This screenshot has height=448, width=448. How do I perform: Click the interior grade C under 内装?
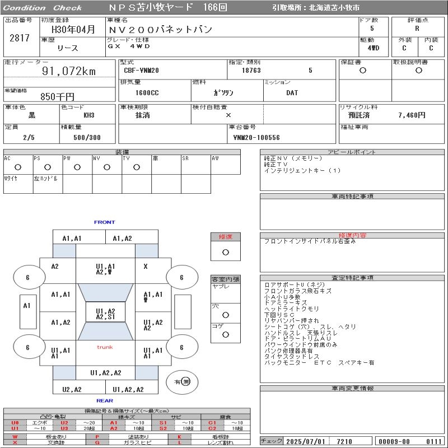pos(431,48)
